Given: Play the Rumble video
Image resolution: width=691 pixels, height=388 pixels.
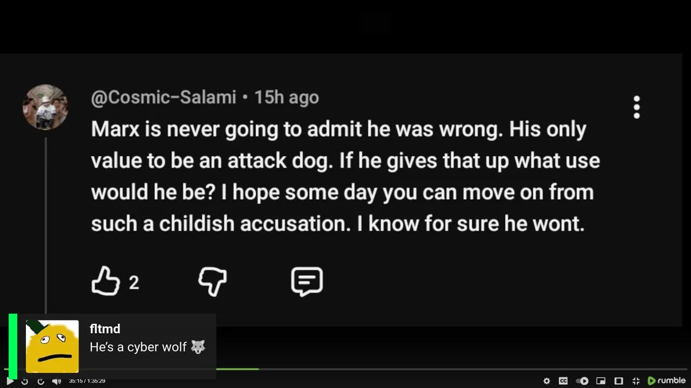Looking at the screenshot, I should pos(9,381).
